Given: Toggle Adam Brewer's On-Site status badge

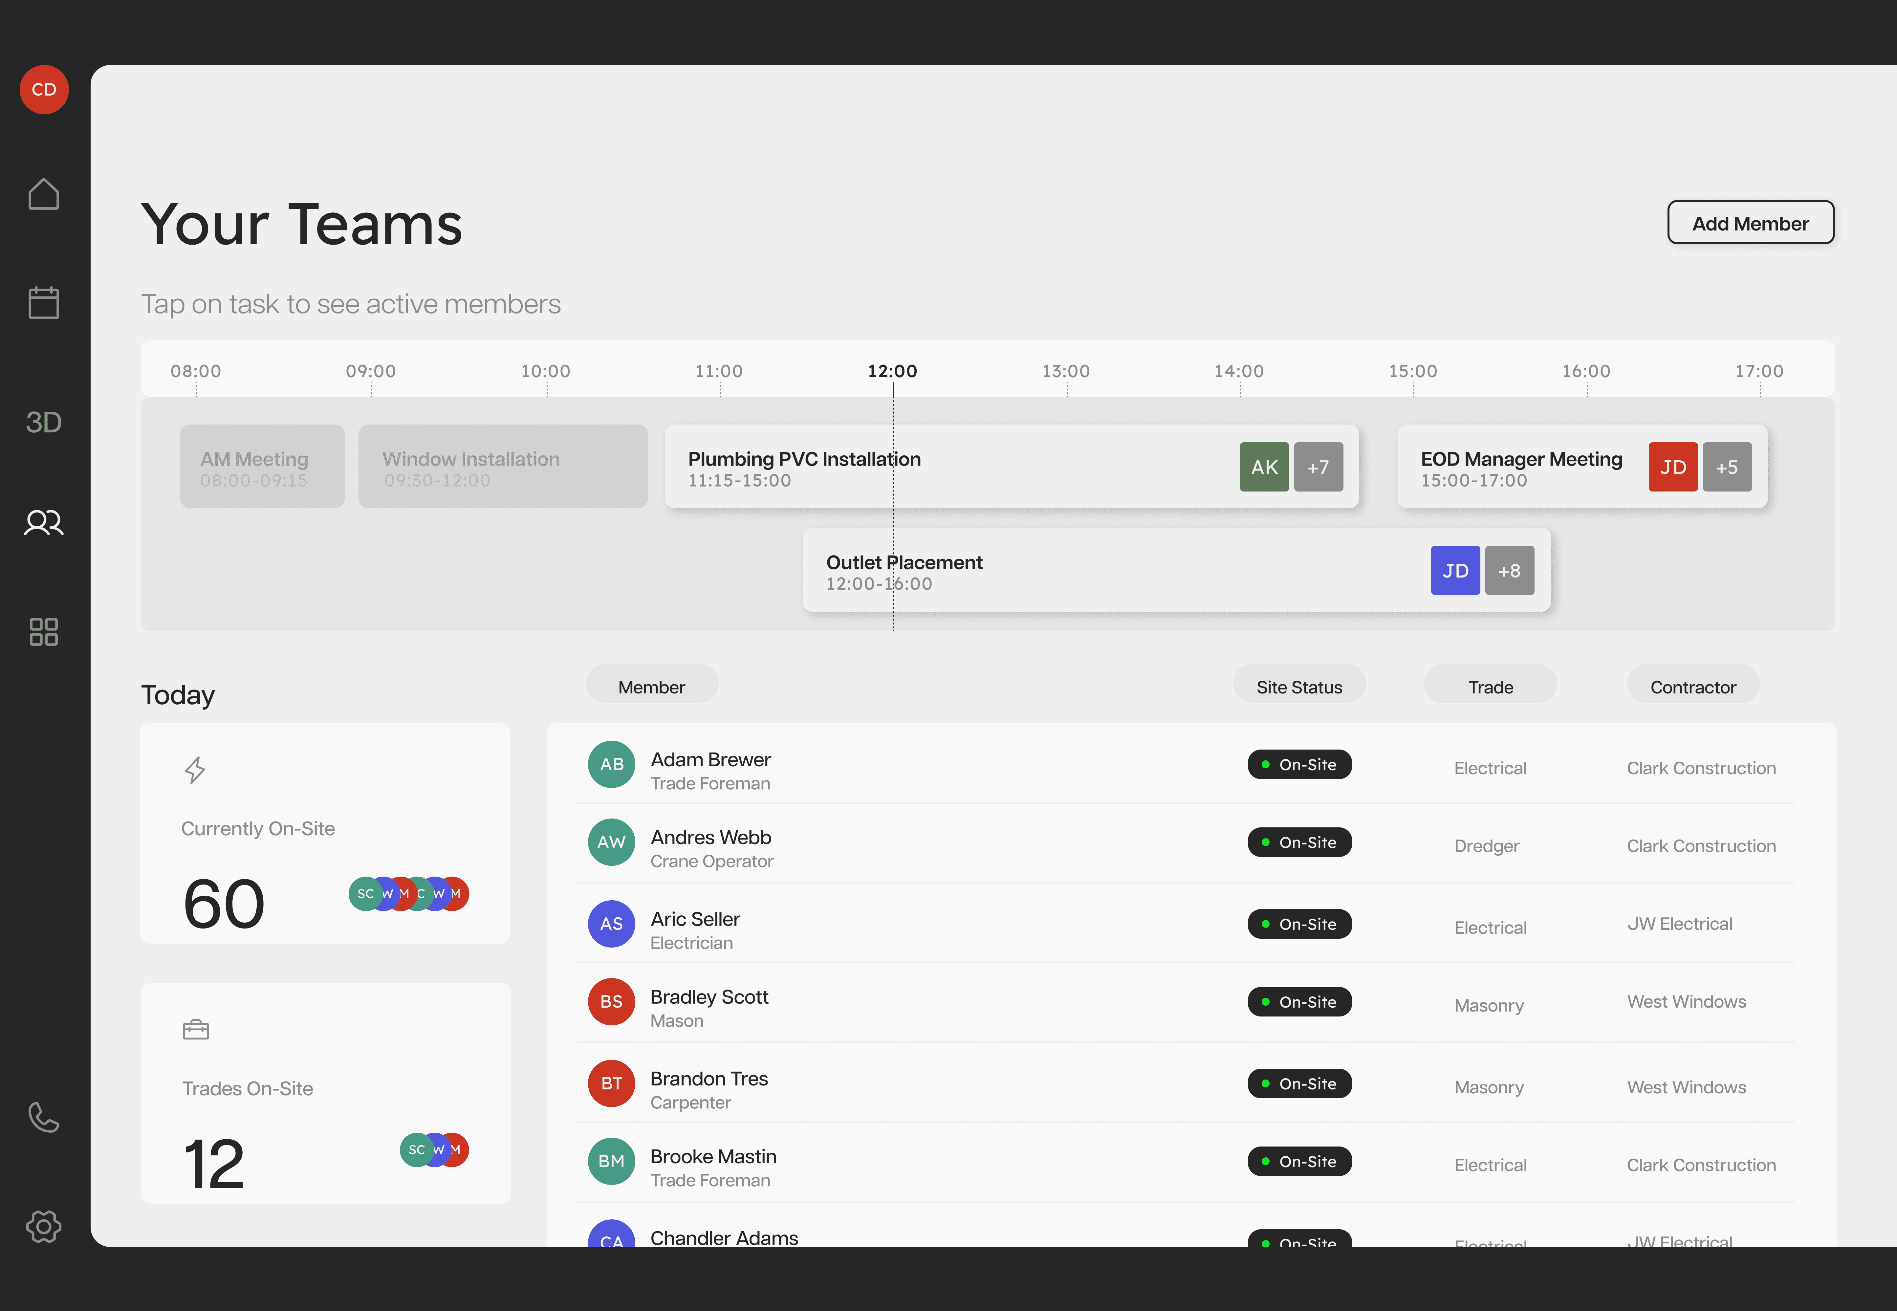Looking at the screenshot, I should pyautogui.click(x=1299, y=765).
